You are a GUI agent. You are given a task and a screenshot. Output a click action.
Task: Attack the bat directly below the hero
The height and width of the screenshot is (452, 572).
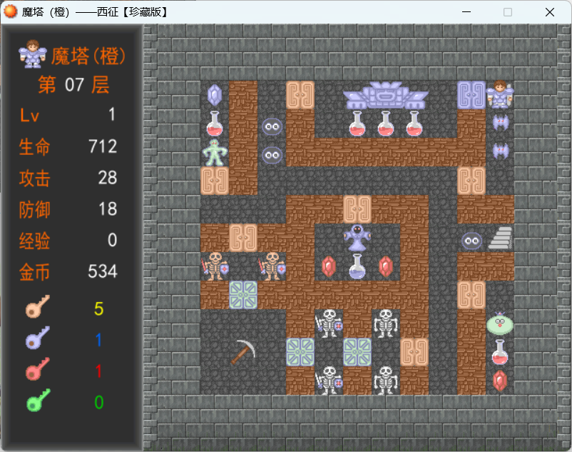(500, 123)
